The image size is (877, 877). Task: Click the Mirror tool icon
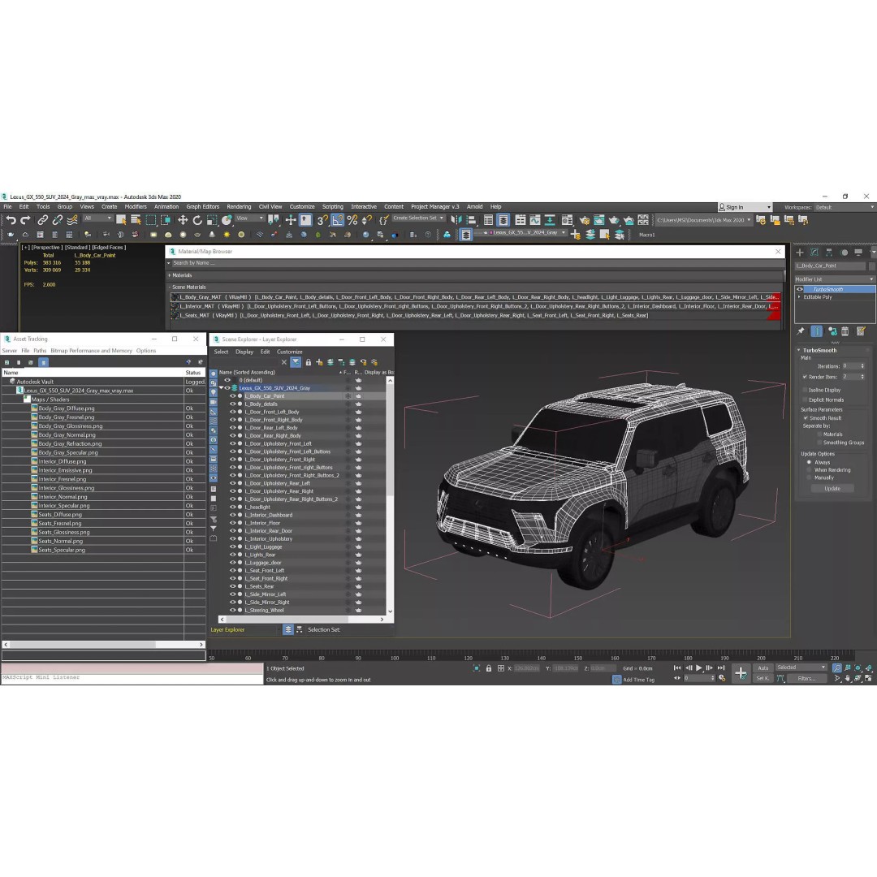click(456, 220)
